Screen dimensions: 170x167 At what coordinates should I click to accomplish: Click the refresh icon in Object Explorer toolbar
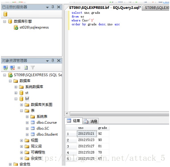[26, 68]
